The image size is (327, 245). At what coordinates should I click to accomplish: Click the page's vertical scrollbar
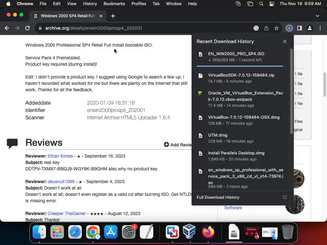[325, 84]
